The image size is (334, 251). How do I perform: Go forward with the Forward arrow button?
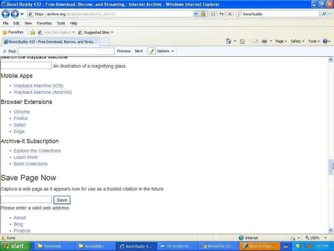15,14
